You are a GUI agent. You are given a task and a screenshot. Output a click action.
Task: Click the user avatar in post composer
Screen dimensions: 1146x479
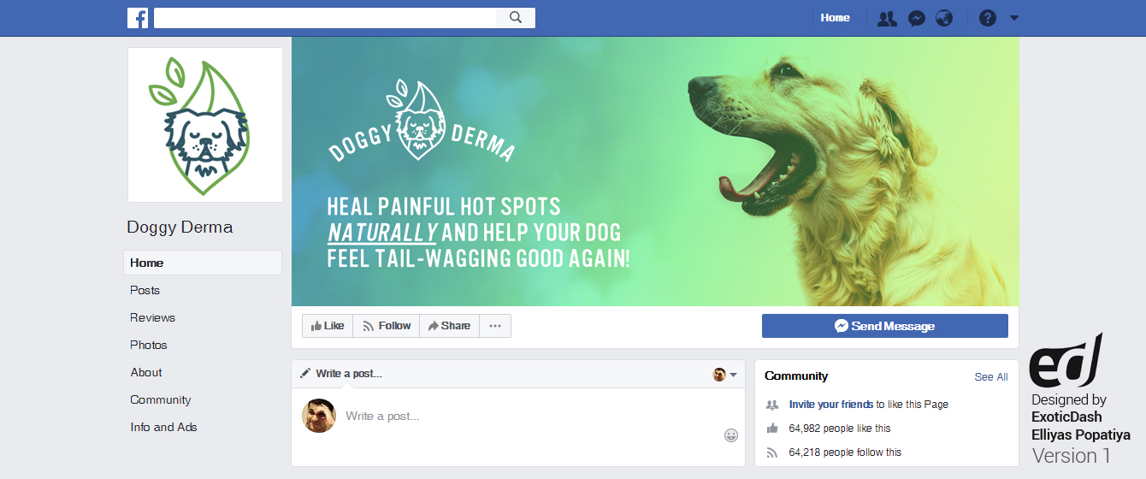[319, 416]
